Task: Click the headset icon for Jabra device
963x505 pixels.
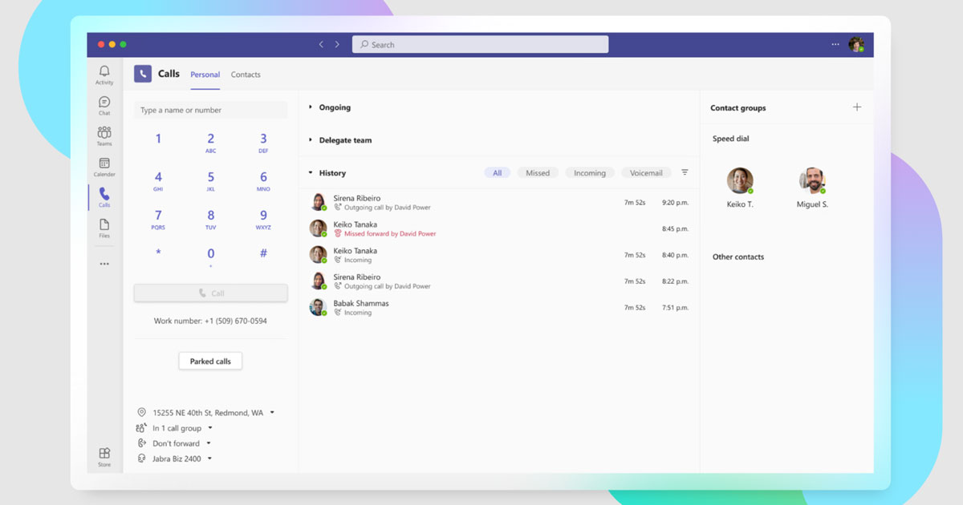Action: click(x=141, y=459)
